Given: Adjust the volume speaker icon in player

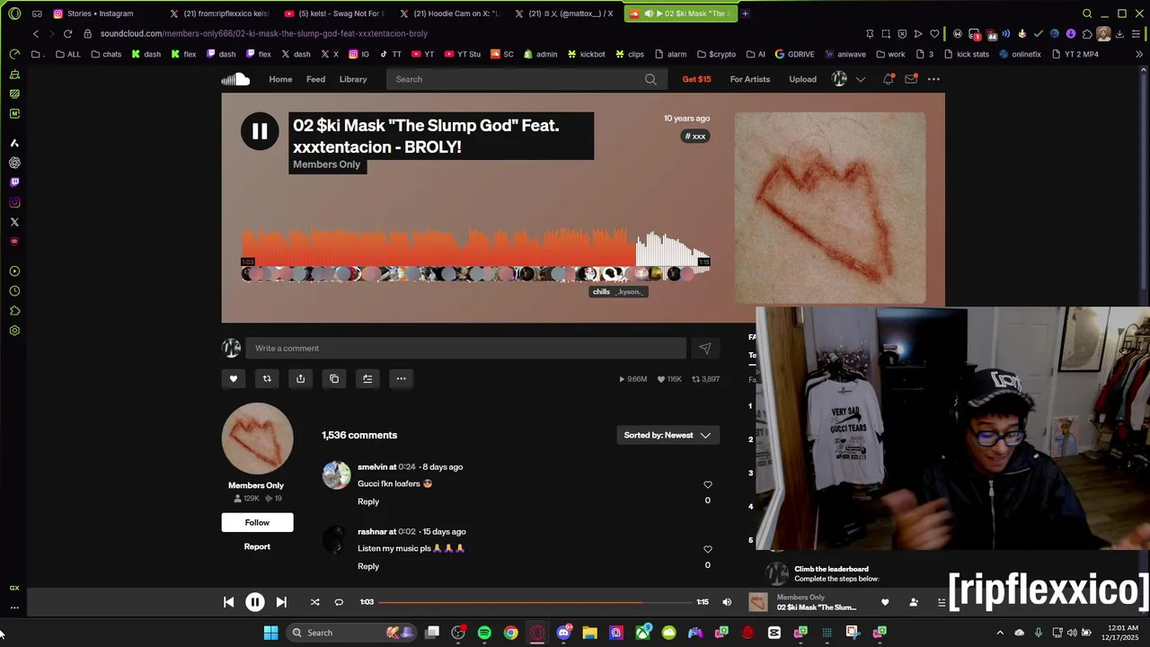Looking at the screenshot, I should click(727, 602).
